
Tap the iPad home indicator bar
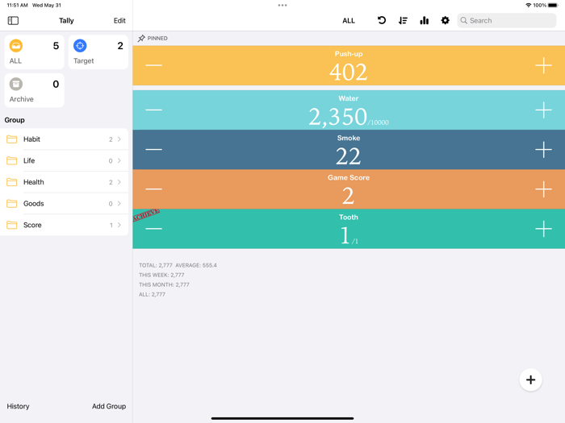tap(282, 418)
